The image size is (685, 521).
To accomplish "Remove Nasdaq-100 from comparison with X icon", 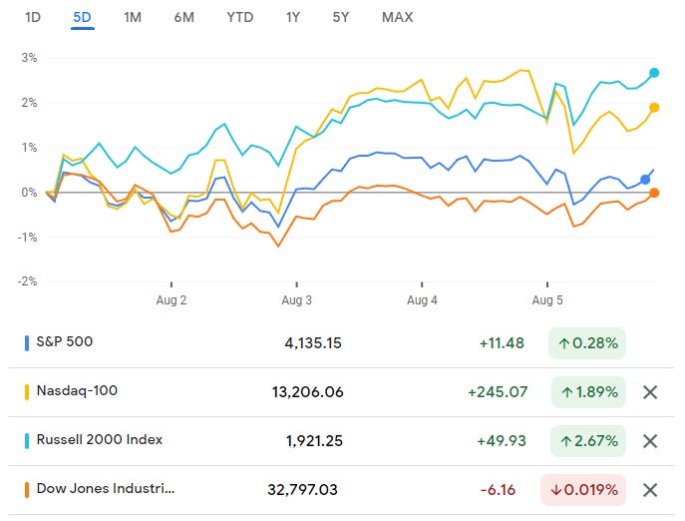I will pyautogui.click(x=650, y=392).
